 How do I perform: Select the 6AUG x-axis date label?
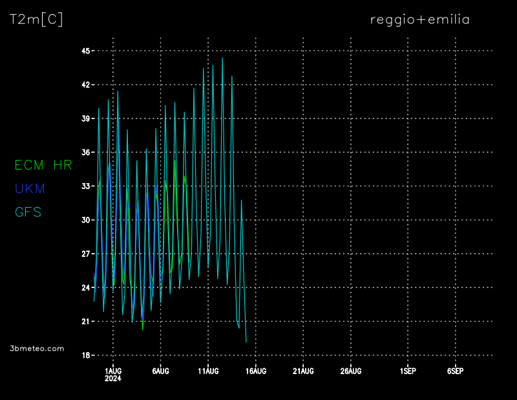click(160, 371)
